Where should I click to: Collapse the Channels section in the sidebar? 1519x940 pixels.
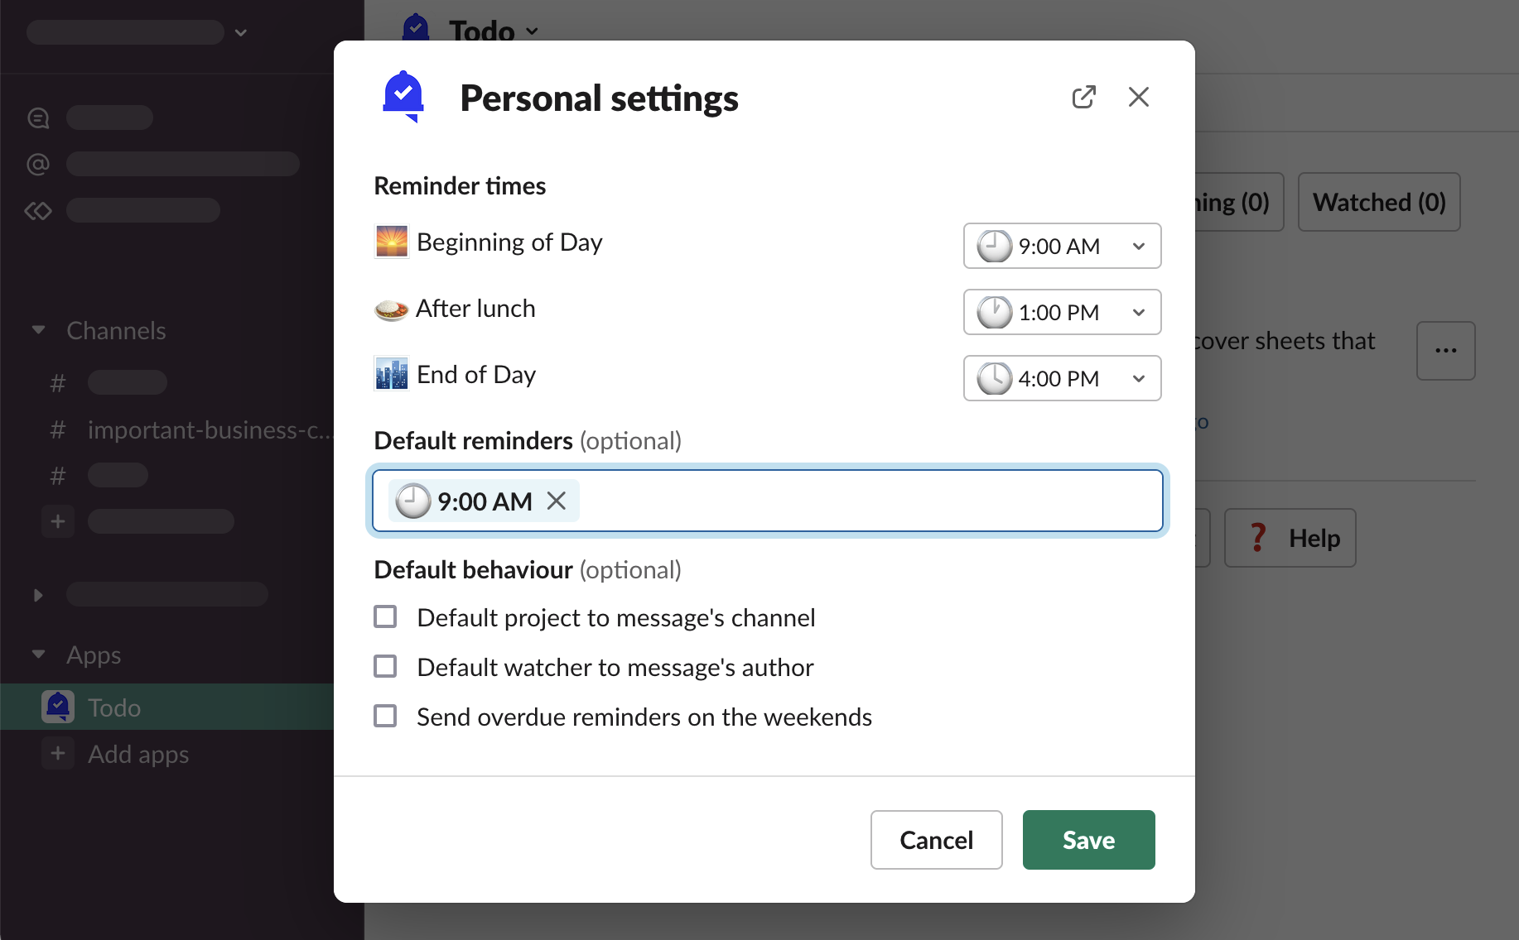pos(38,330)
